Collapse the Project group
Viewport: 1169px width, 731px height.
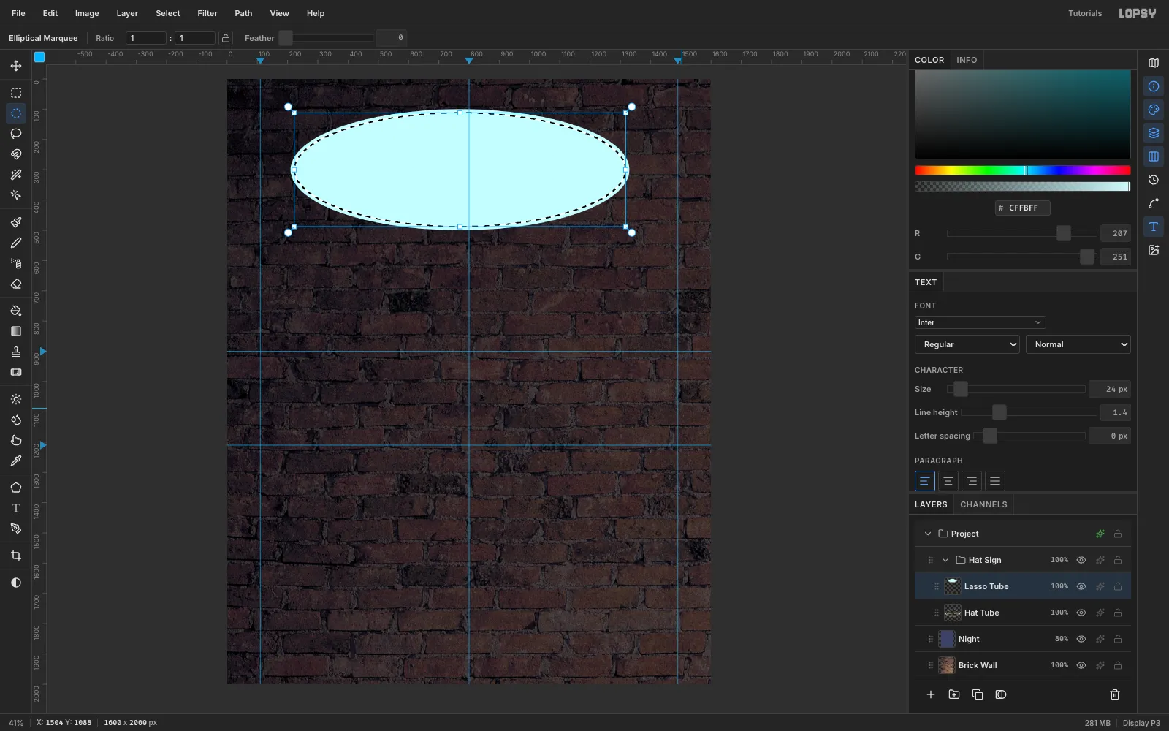(x=928, y=534)
